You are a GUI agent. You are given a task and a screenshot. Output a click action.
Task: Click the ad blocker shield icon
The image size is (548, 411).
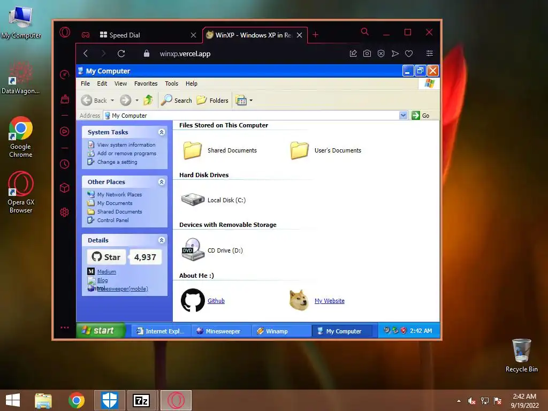point(381,54)
